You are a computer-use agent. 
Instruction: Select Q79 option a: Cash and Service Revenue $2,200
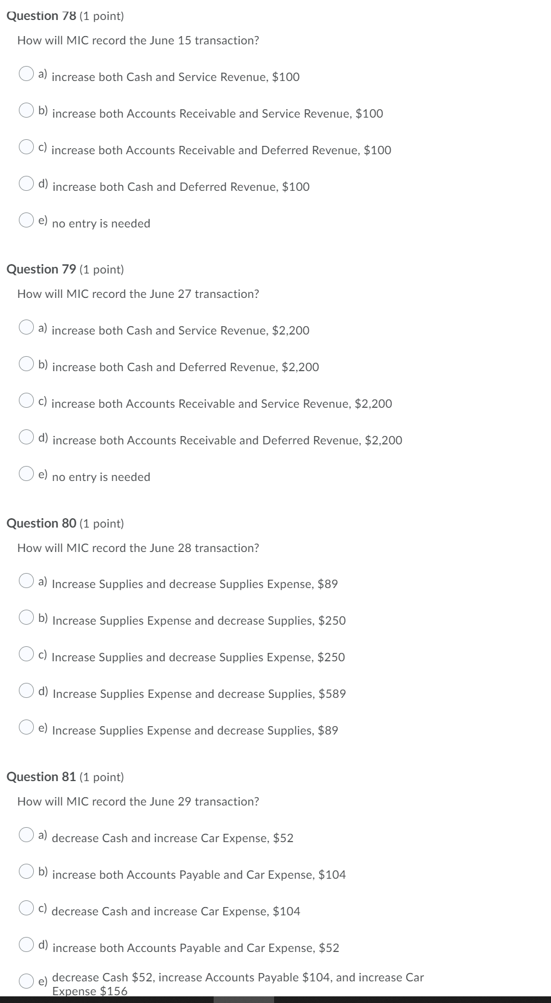pos(27,327)
